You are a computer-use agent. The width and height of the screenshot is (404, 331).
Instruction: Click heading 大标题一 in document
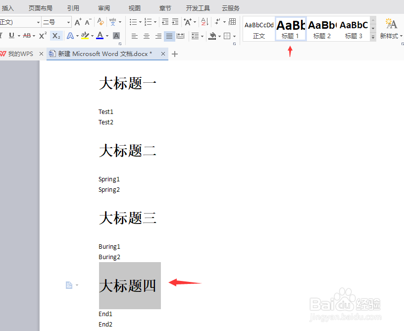click(x=128, y=83)
